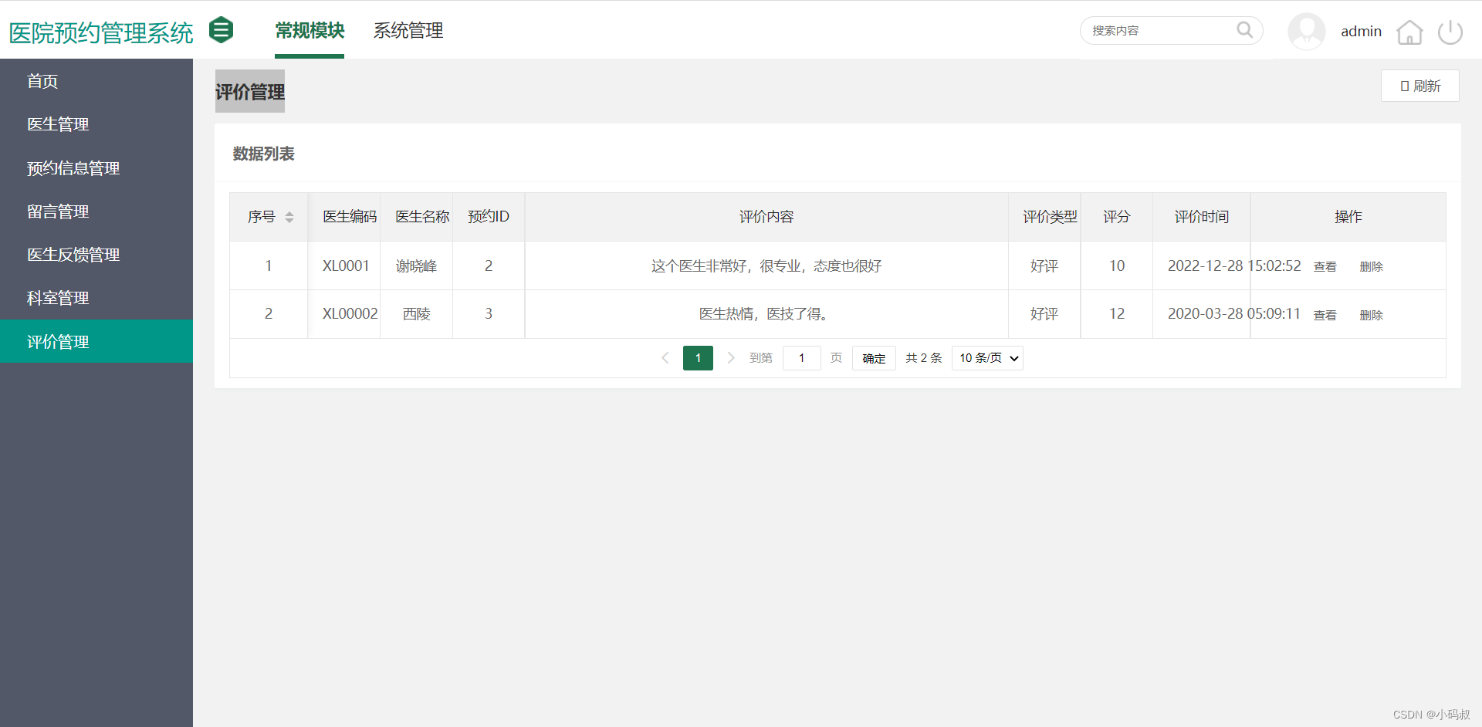Click 删除 for doctor 西陵
Screen dimensions: 1482x727
1371,315
